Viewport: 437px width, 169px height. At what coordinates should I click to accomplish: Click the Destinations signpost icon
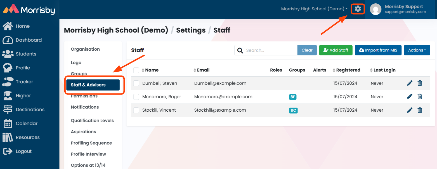click(x=8, y=109)
